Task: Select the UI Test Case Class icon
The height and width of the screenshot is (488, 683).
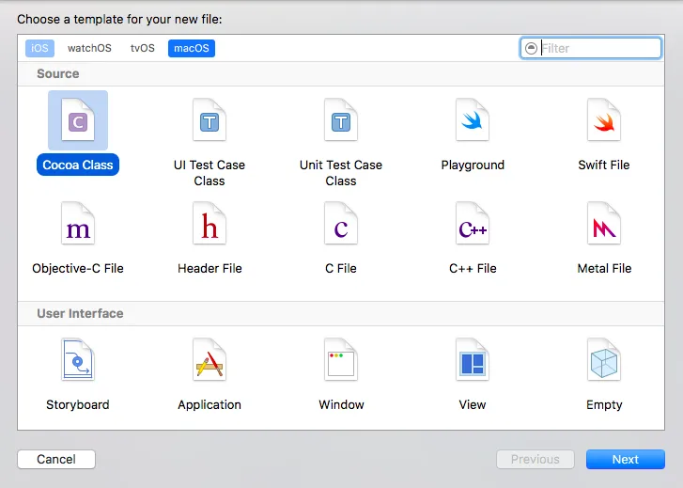Action: click(210, 120)
